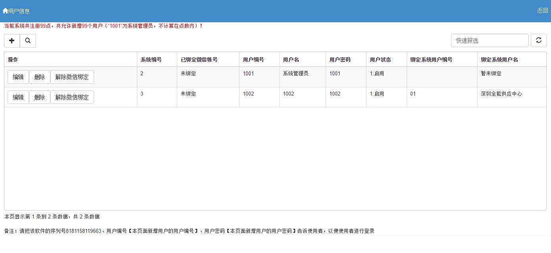Unbind WeChat for user 1002
The height and width of the screenshot is (253, 551).
72,97
